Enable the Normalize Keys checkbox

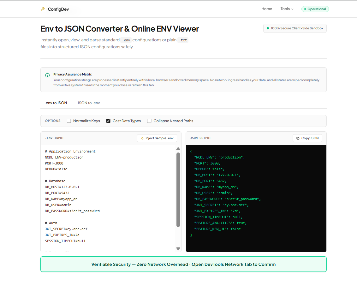pos(69,121)
